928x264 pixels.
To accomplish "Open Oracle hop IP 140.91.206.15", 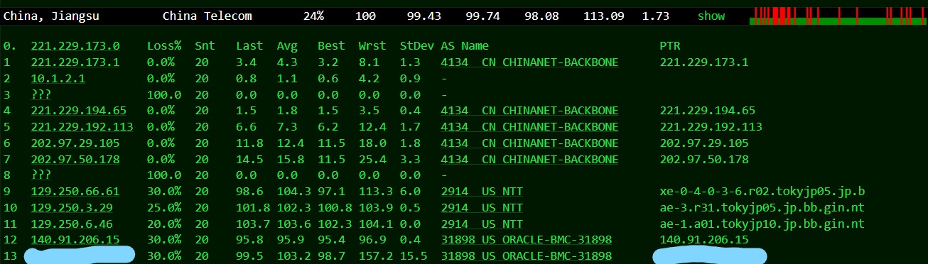I will (75, 240).
